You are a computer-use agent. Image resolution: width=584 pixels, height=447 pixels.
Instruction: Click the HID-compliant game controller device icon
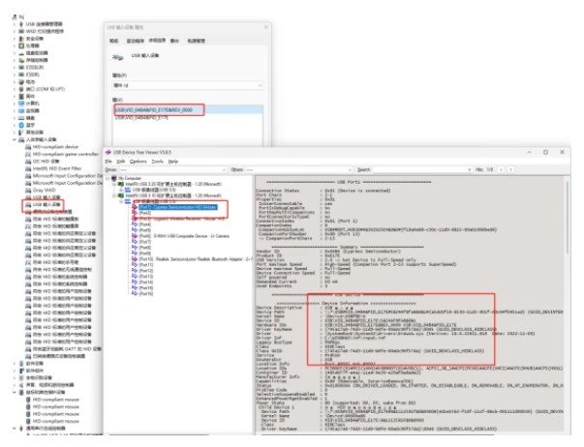click(x=28, y=154)
